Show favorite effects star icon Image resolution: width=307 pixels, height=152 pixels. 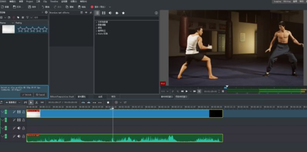pyautogui.click(x=123, y=13)
